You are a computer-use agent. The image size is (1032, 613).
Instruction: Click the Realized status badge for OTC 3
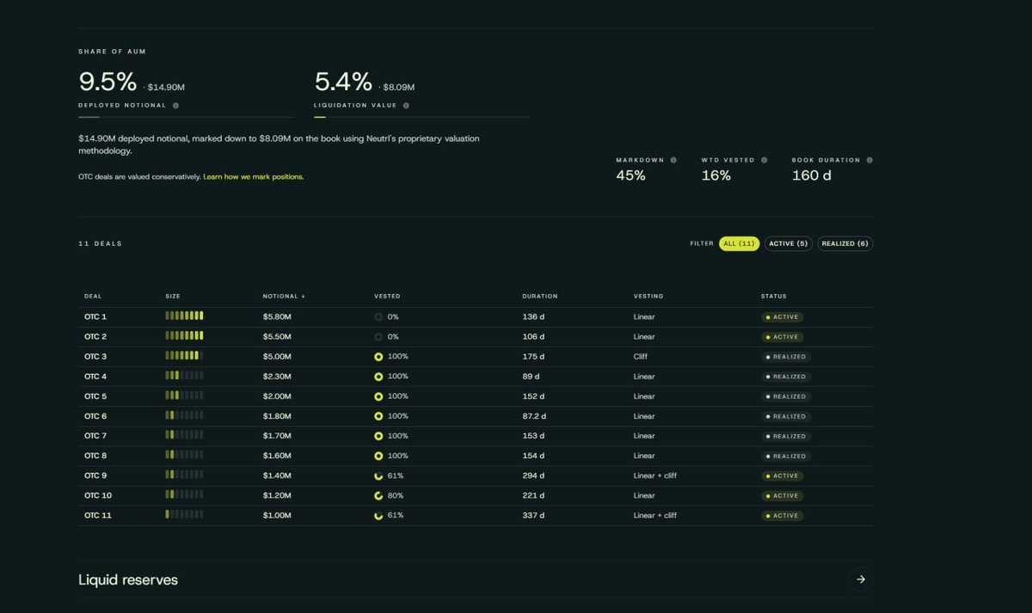click(x=786, y=357)
